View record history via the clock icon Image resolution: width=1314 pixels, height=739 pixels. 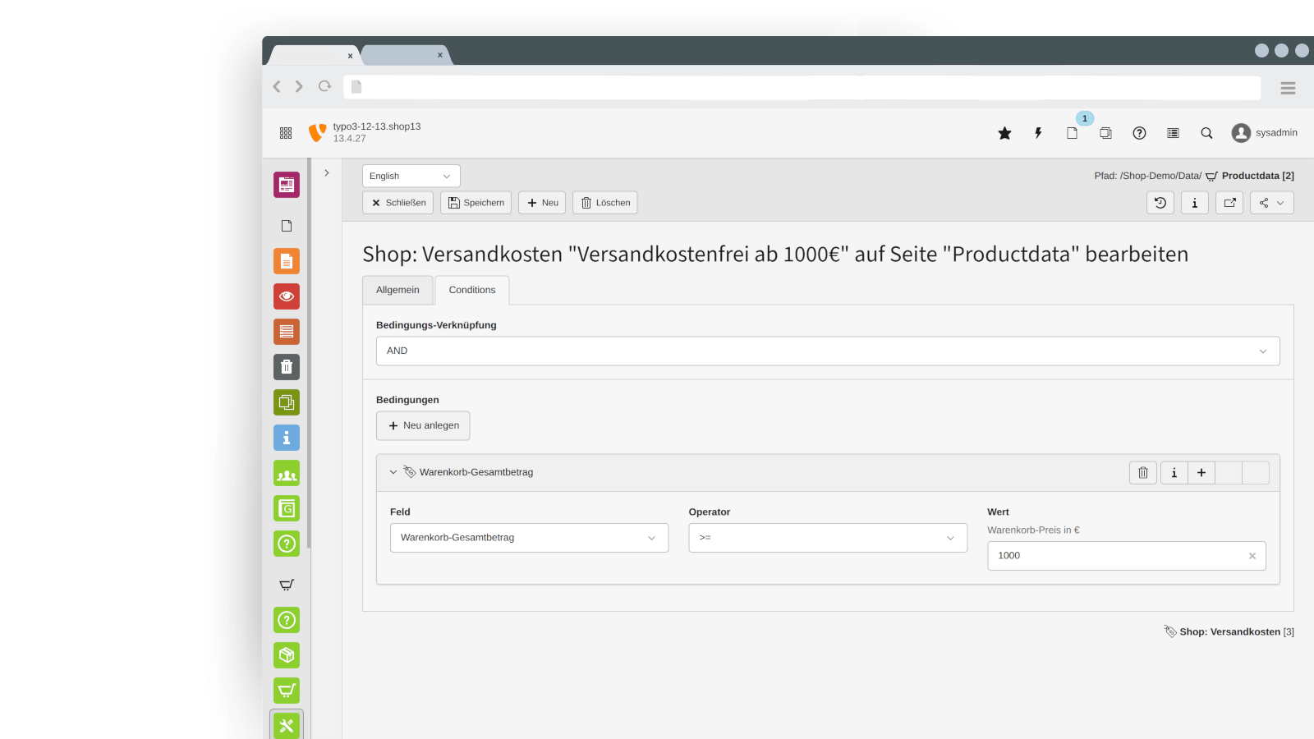click(x=1160, y=202)
